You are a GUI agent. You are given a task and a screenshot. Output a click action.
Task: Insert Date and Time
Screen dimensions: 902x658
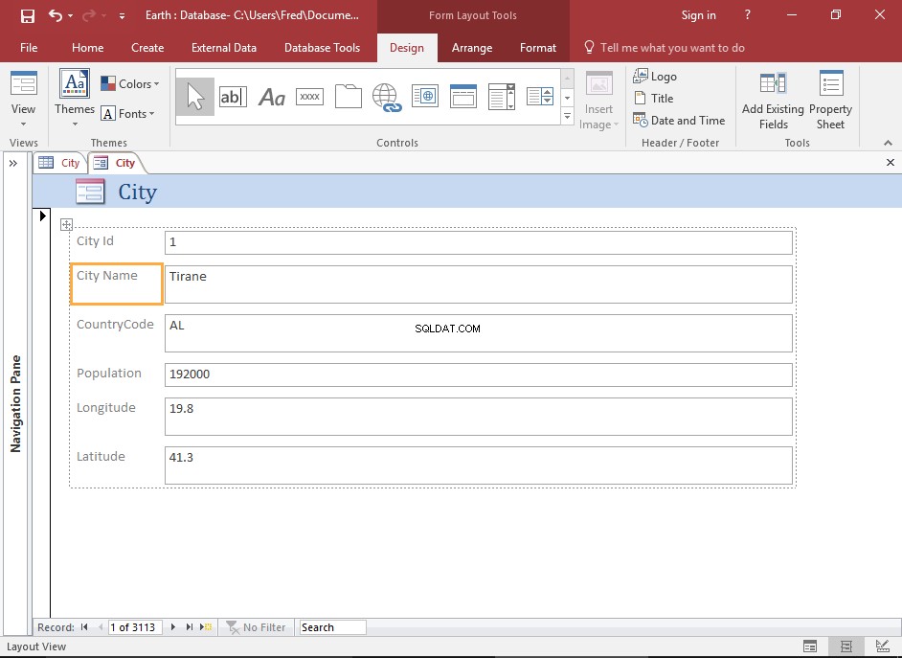point(679,121)
